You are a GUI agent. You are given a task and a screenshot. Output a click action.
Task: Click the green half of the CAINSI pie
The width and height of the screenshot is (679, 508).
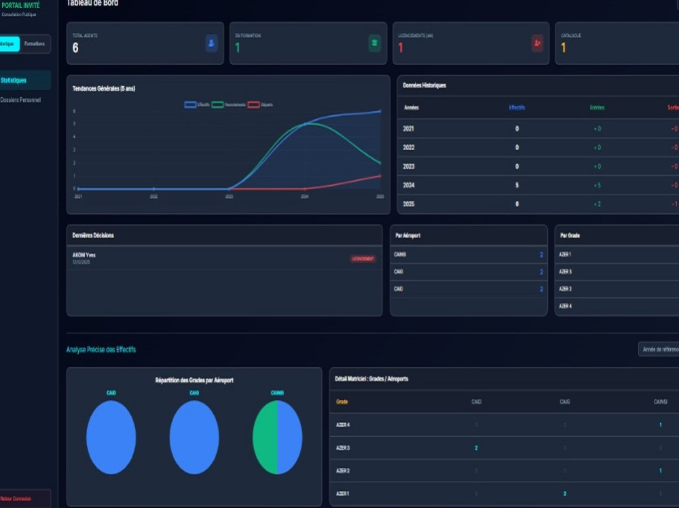click(265, 437)
